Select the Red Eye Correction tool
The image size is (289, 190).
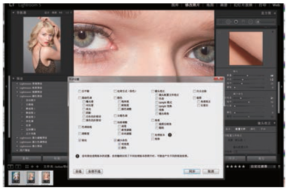click(236, 22)
